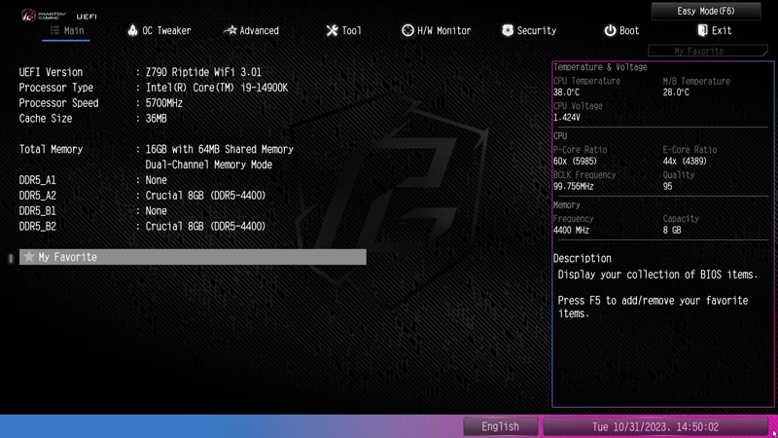The height and width of the screenshot is (438, 778).
Task: Click the E-Core Ratio 44x (4389) value
Action: pos(685,161)
